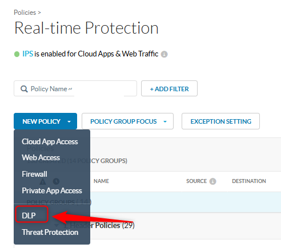The height and width of the screenshot is (248, 281).
Task: Click the info icon next to IPS status
Action: coord(164,54)
